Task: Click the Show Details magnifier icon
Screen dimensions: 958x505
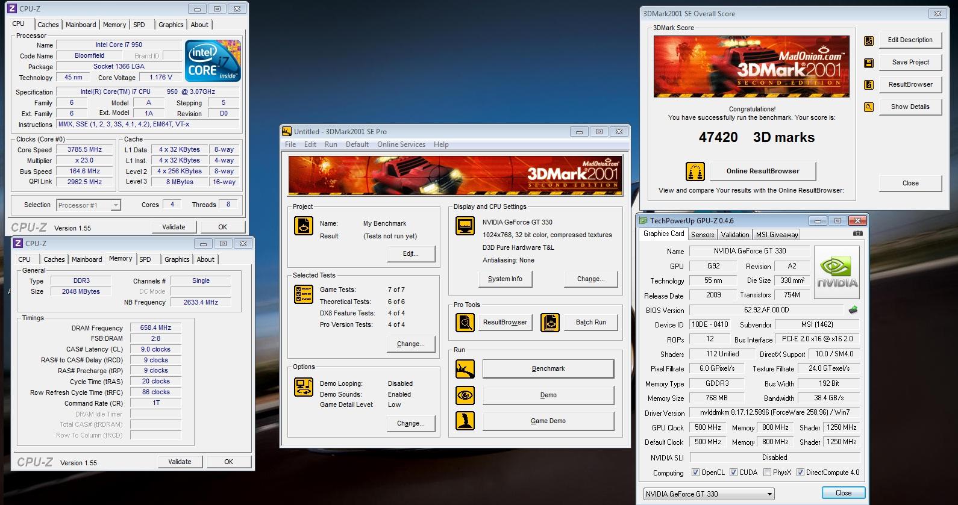Action: click(869, 107)
